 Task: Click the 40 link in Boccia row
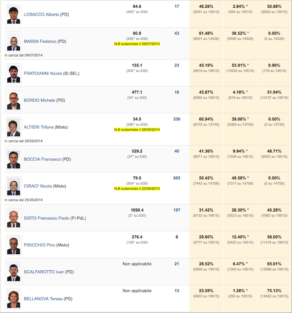click(x=177, y=151)
